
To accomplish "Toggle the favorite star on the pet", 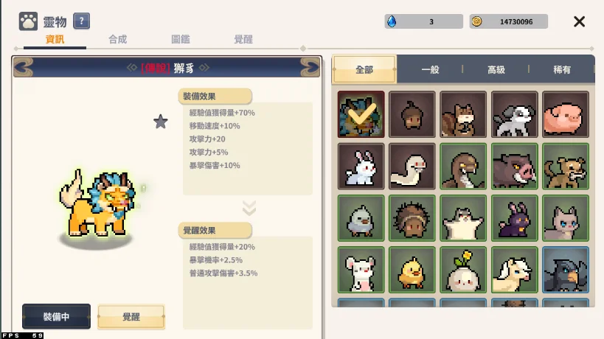I will click(161, 122).
